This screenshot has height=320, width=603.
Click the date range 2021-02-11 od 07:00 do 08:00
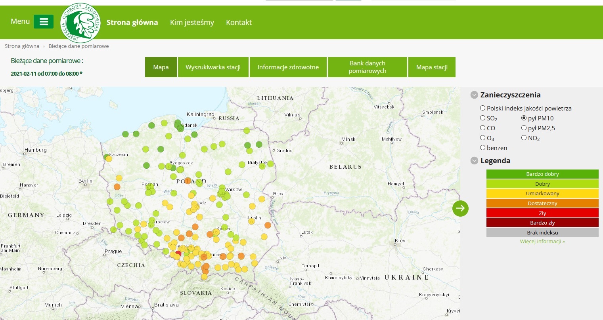tap(46, 74)
